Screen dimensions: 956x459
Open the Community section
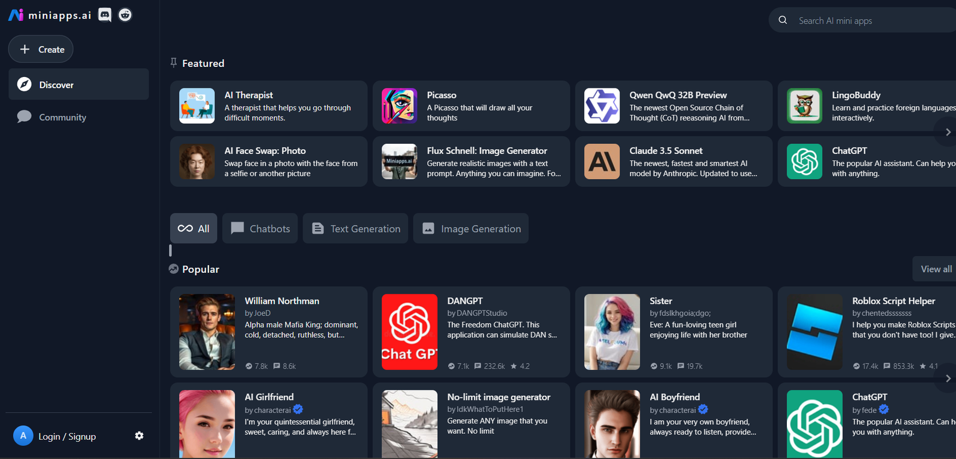click(x=62, y=118)
